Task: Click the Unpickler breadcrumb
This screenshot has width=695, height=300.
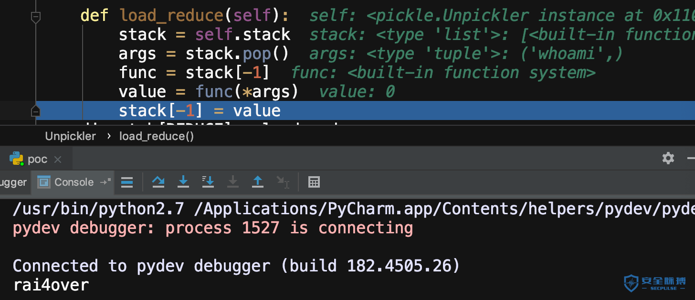Action: pos(71,136)
